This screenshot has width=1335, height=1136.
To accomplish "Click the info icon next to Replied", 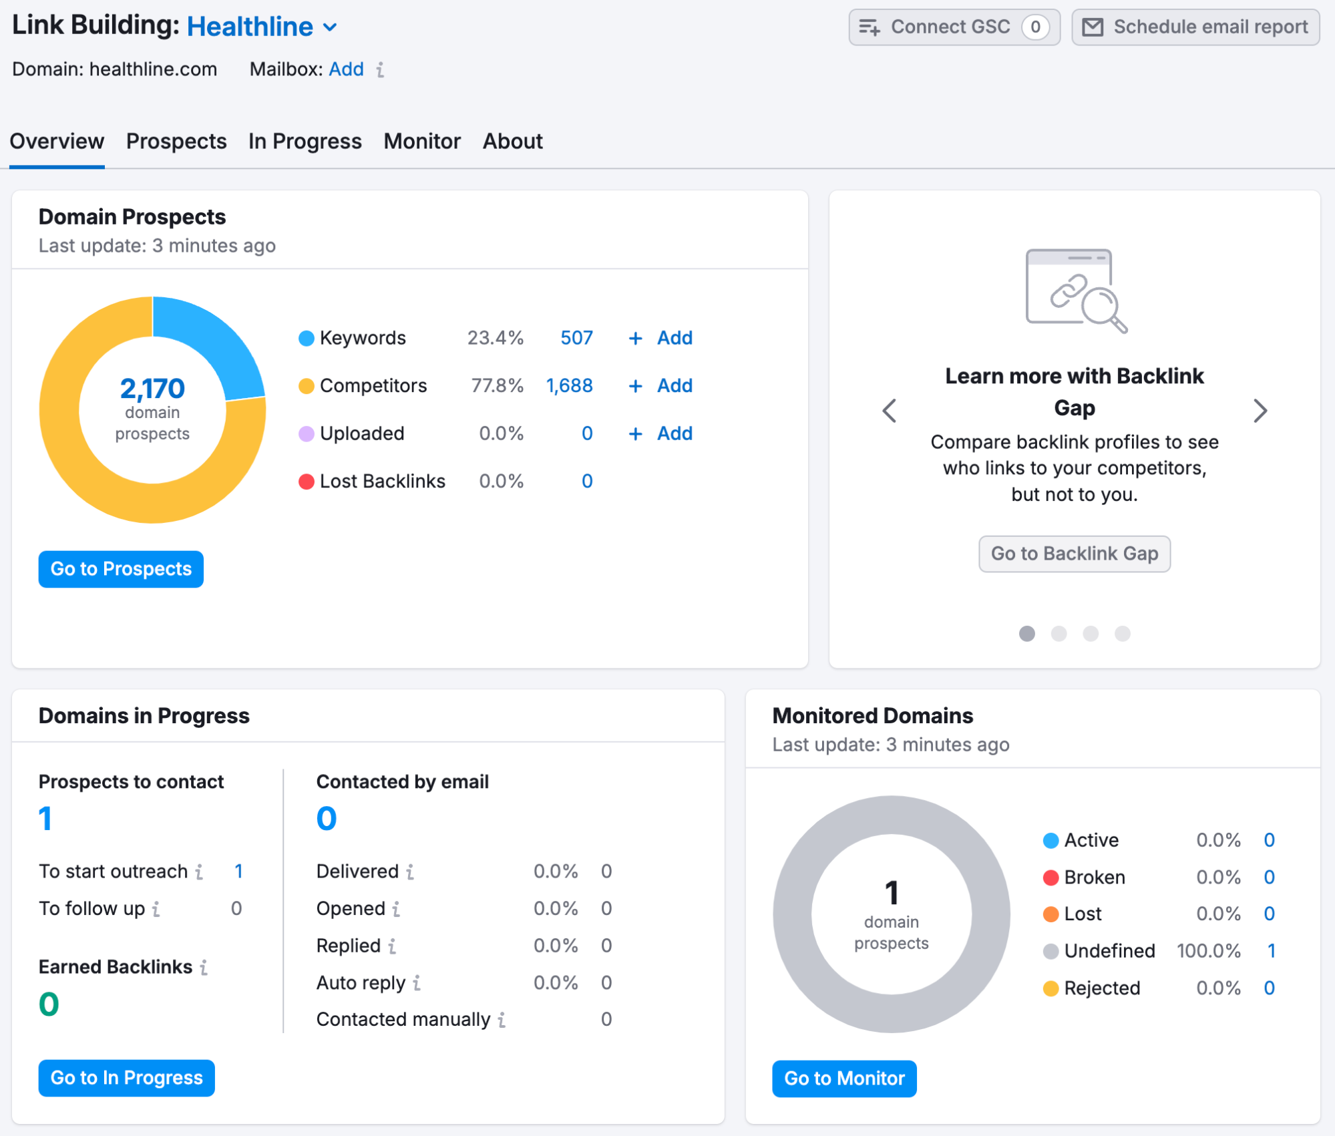I will 393,946.
